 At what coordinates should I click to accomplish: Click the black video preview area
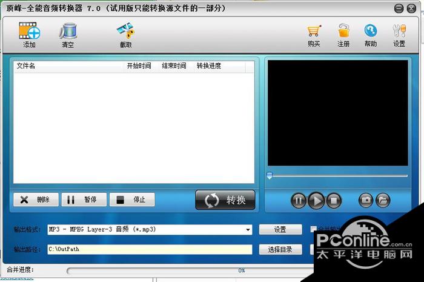point(338,113)
